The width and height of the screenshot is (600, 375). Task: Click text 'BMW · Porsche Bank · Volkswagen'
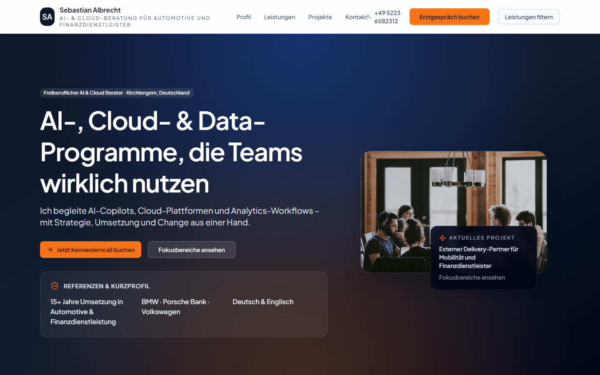click(x=176, y=307)
